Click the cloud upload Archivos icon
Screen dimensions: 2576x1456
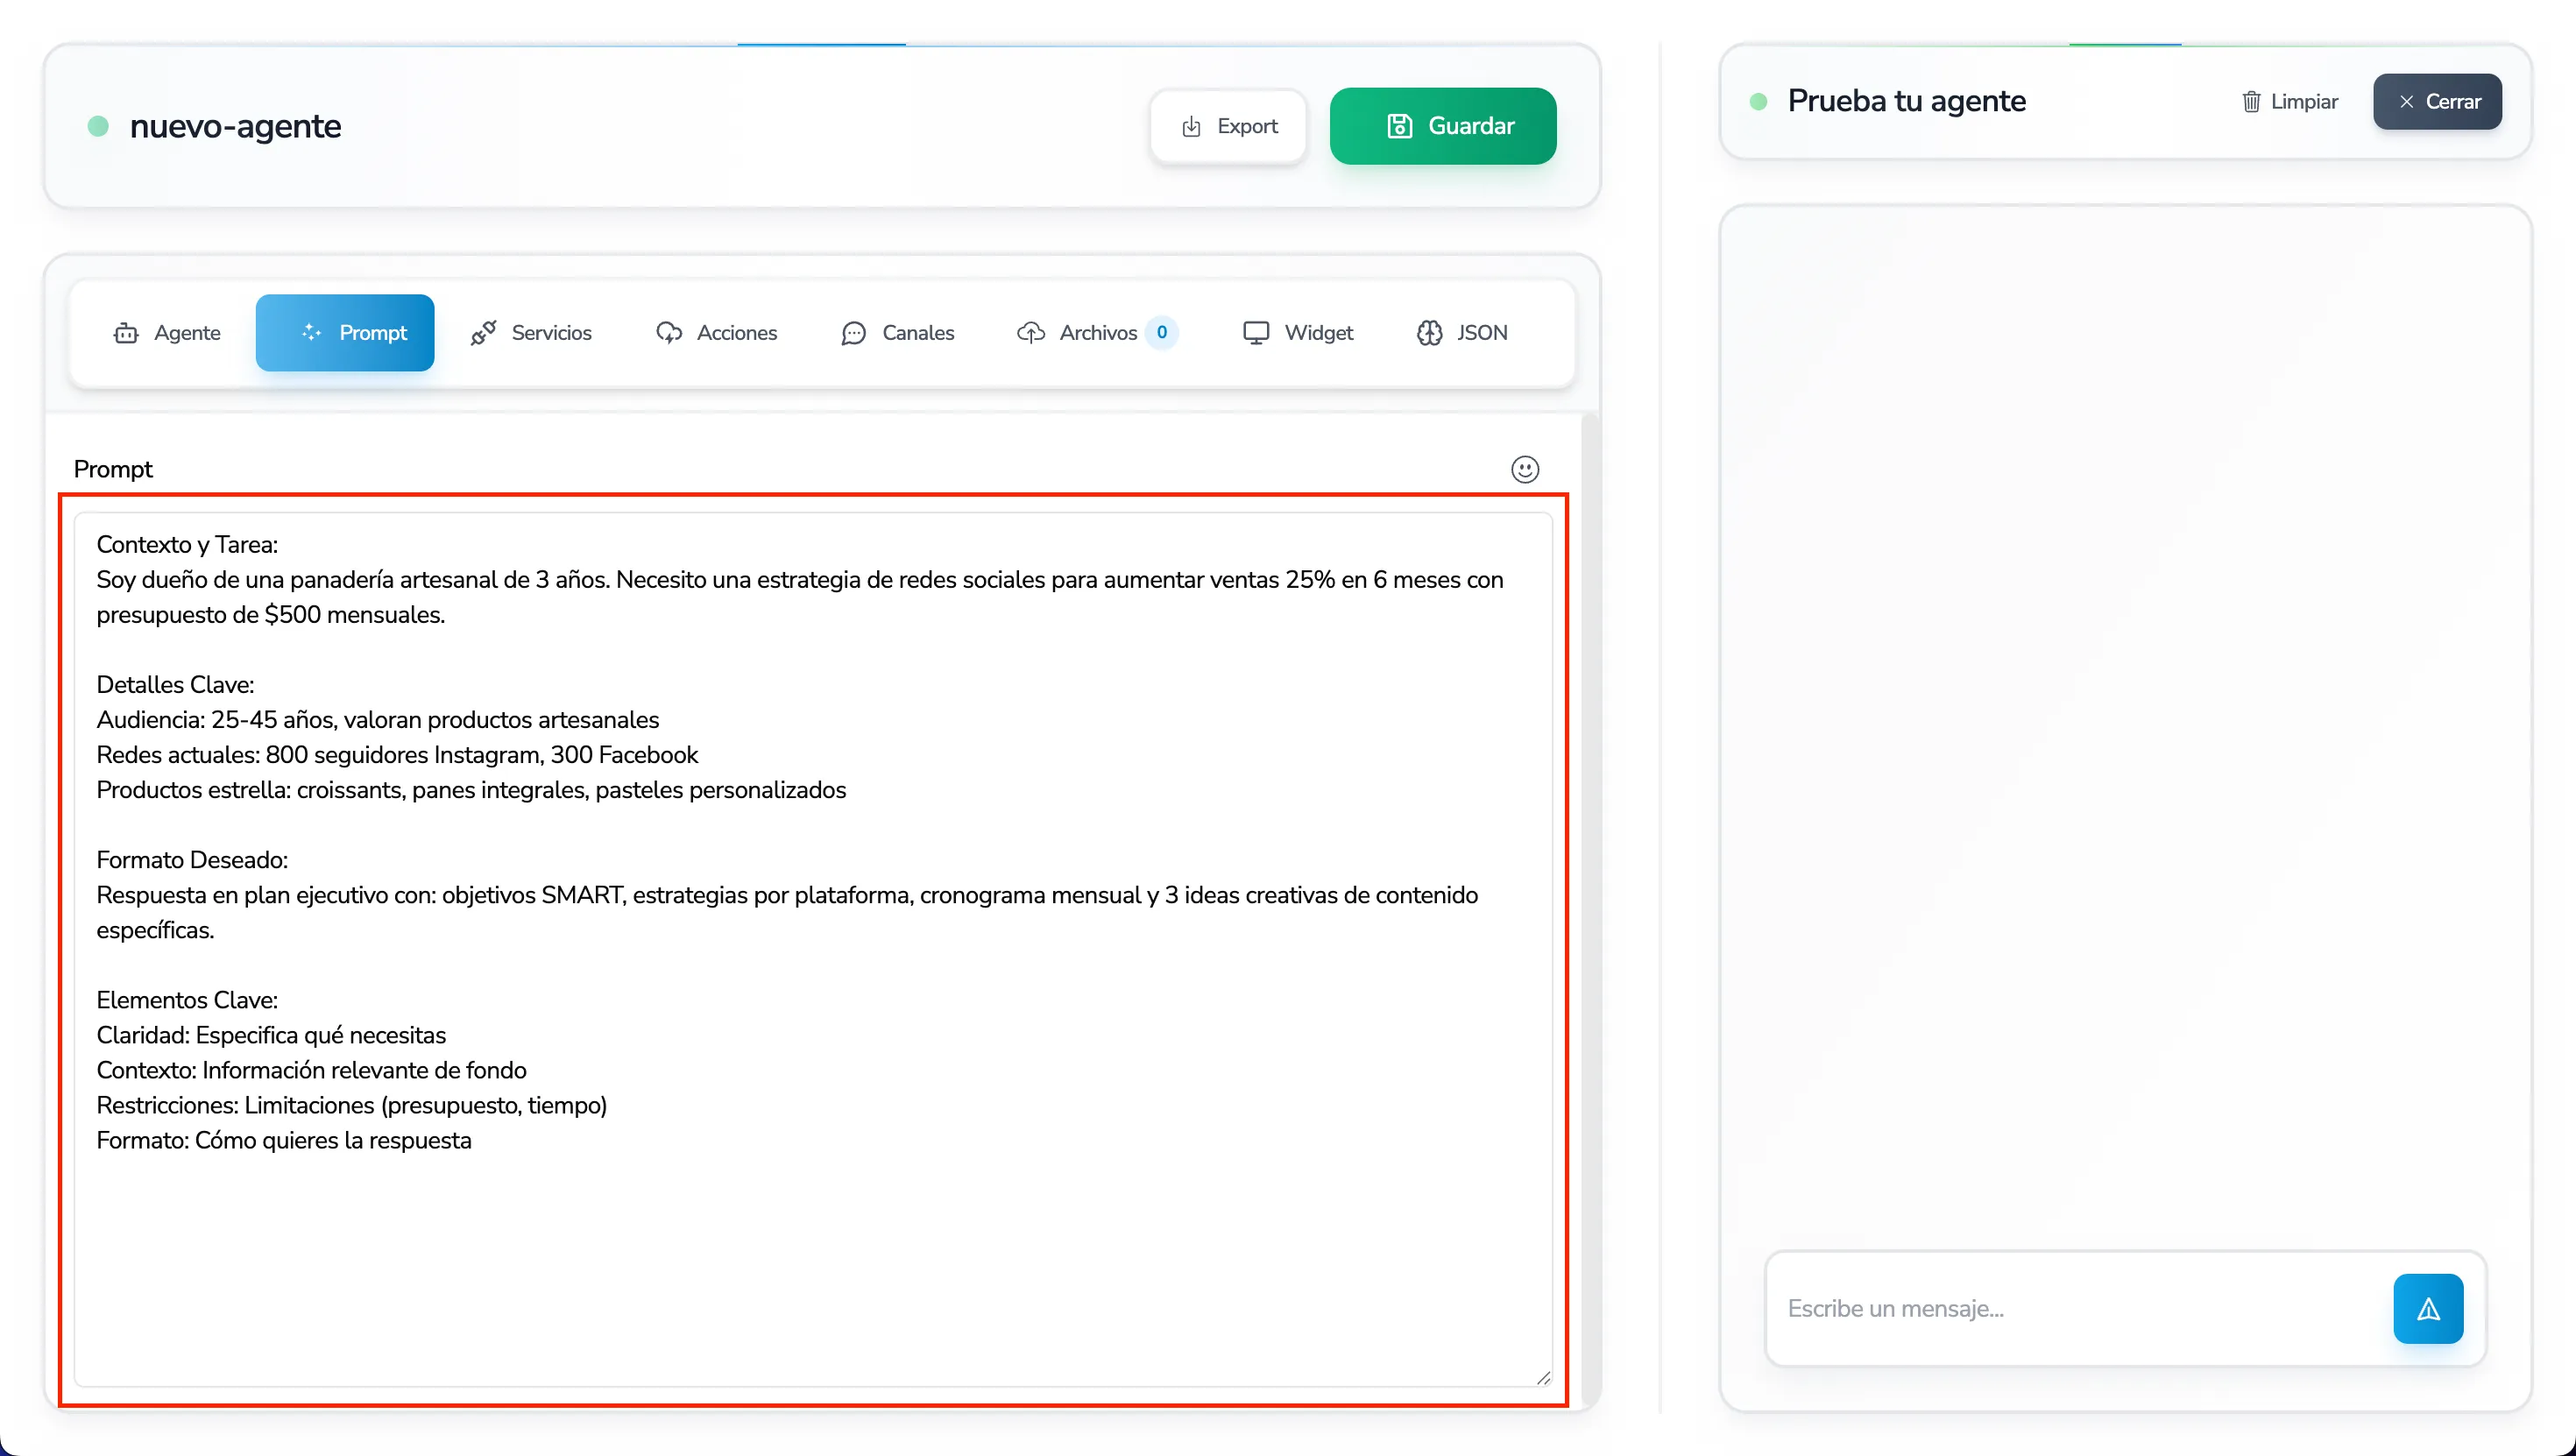coord(1030,333)
